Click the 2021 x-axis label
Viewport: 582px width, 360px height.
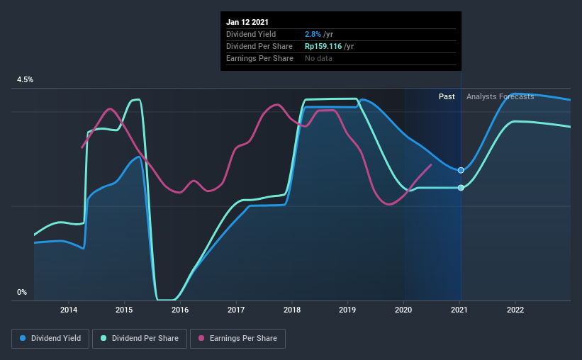[x=459, y=310]
